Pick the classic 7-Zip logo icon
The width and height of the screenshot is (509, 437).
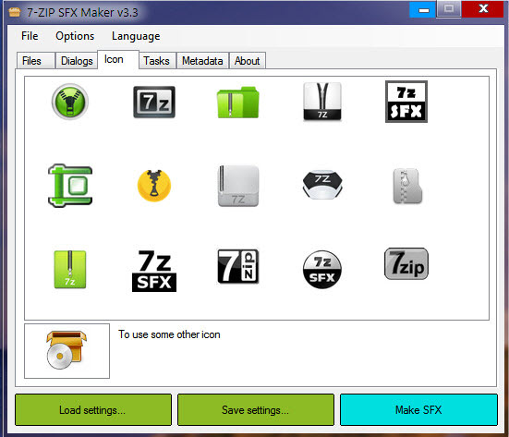238,266
